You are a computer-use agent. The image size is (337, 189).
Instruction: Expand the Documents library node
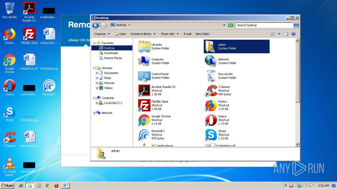click(x=97, y=73)
